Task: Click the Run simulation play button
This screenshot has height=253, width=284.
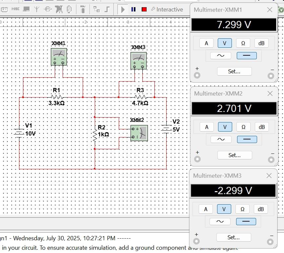Action: (123, 9)
